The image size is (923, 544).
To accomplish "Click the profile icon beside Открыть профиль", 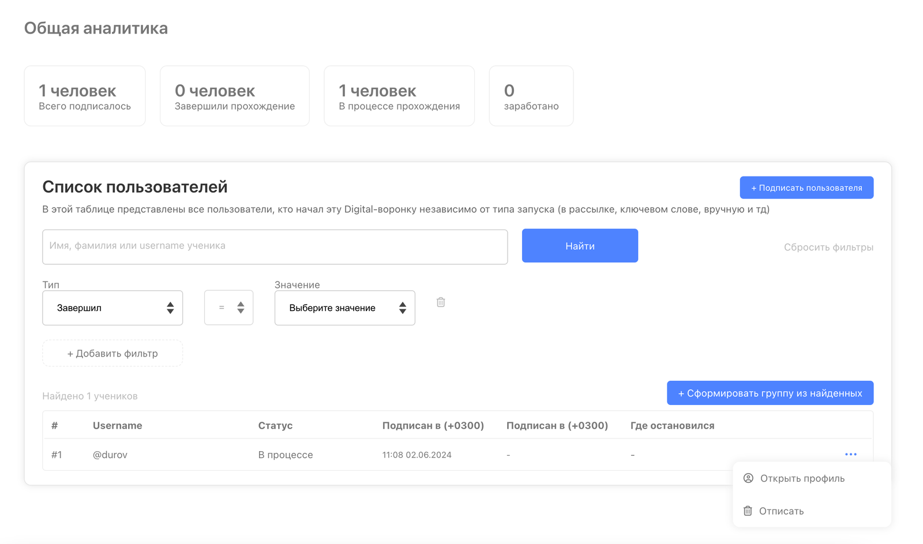I will [748, 478].
